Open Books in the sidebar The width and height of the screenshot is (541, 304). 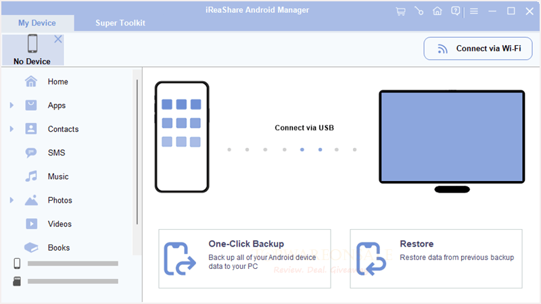[59, 248]
